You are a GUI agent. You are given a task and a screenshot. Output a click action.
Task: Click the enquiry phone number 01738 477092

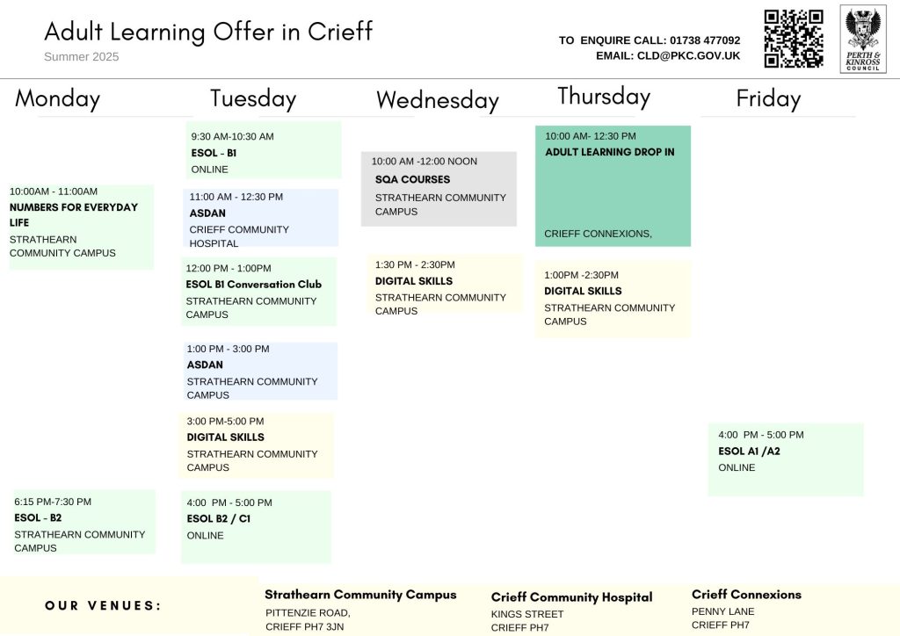click(x=705, y=40)
